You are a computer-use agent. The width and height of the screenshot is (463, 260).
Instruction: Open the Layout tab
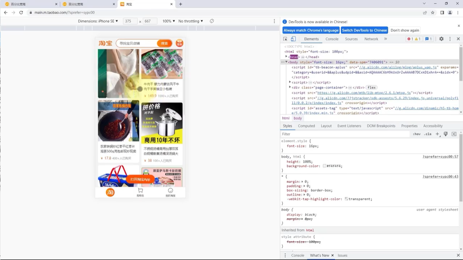pyautogui.click(x=326, y=126)
